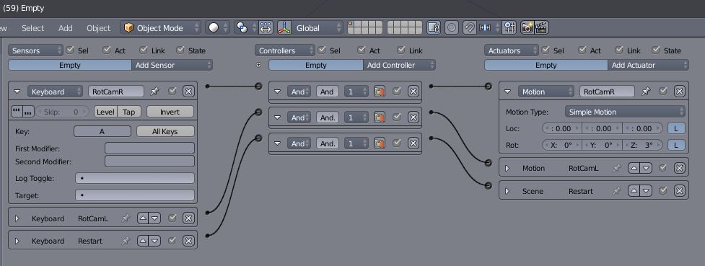
Task: Click the All Keys button
Action: (165, 132)
